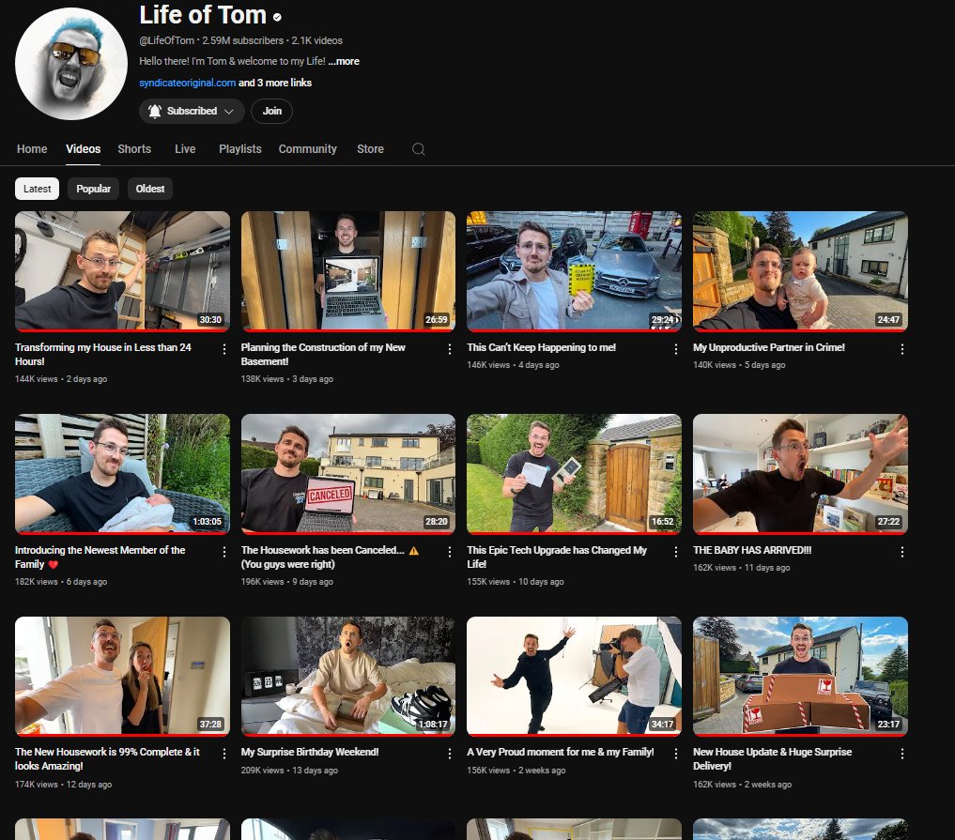Screen dimensions: 955x840
Task: Open 'THE BABY HAS ARRIVED!!!' title
Action: (x=752, y=550)
